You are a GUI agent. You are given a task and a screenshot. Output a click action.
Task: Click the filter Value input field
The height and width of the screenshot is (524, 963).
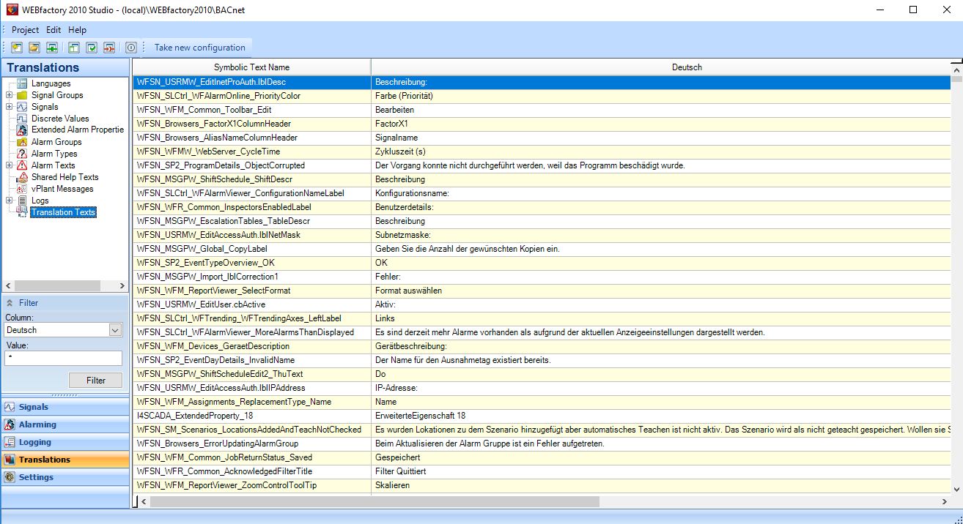click(64, 358)
